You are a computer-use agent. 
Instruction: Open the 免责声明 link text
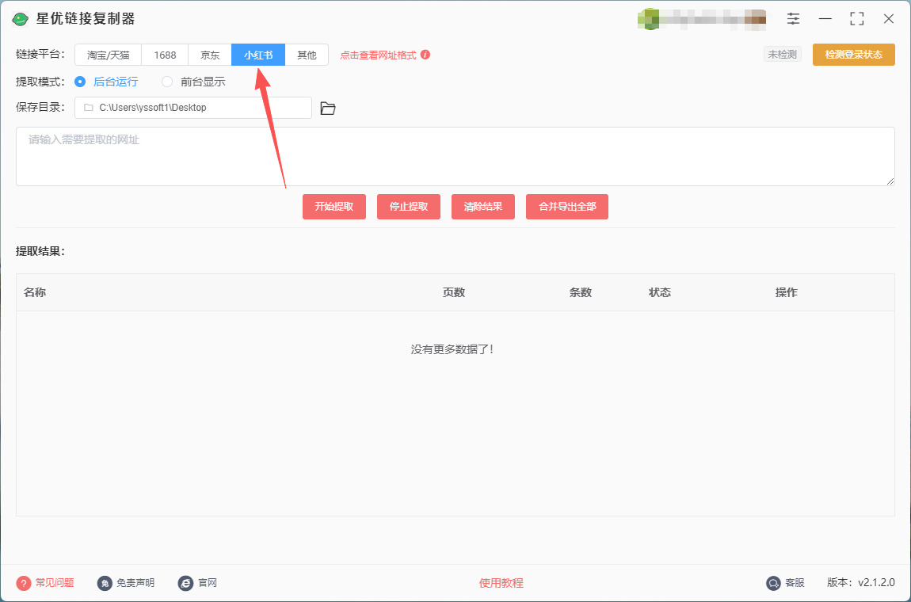pyautogui.click(x=135, y=583)
